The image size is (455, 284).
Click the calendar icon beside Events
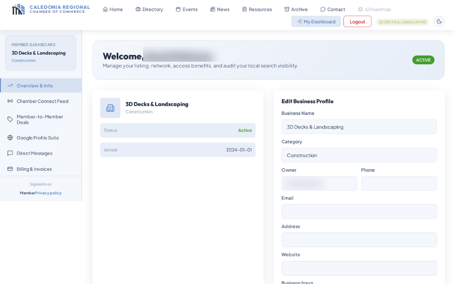coord(178,9)
